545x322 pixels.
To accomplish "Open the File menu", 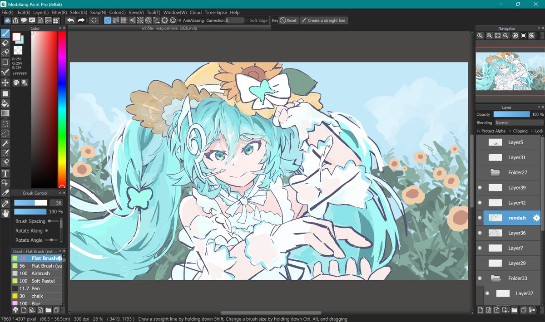I will click(x=7, y=12).
